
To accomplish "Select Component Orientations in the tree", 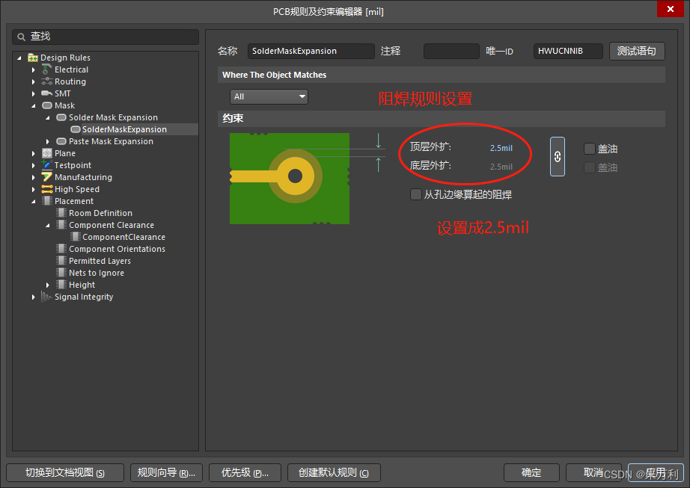I will (x=117, y=249).
